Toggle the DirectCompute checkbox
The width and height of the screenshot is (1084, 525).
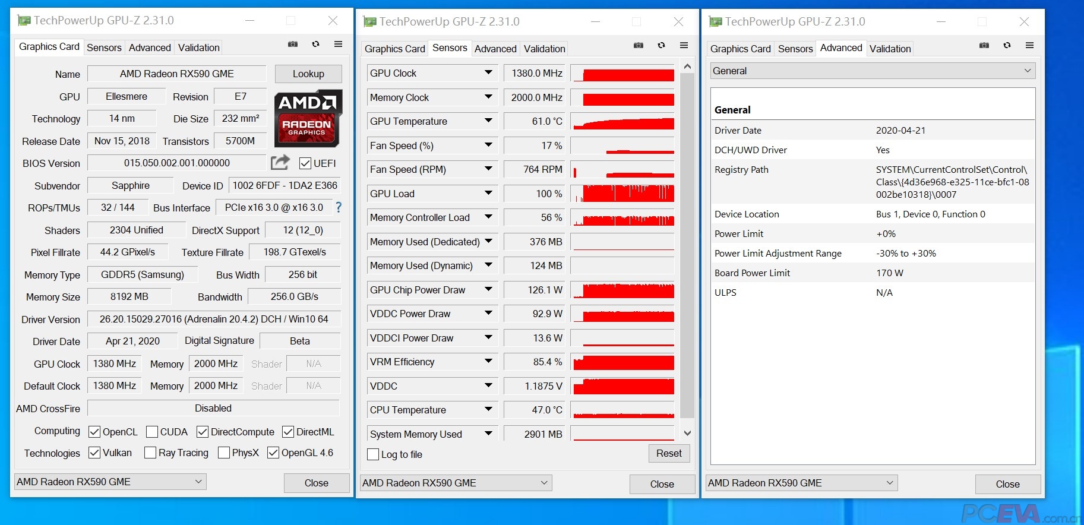click(x=203, y=432)
